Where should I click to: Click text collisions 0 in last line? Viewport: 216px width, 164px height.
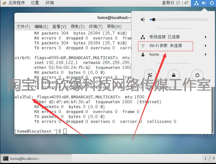(x=162, y=122)
